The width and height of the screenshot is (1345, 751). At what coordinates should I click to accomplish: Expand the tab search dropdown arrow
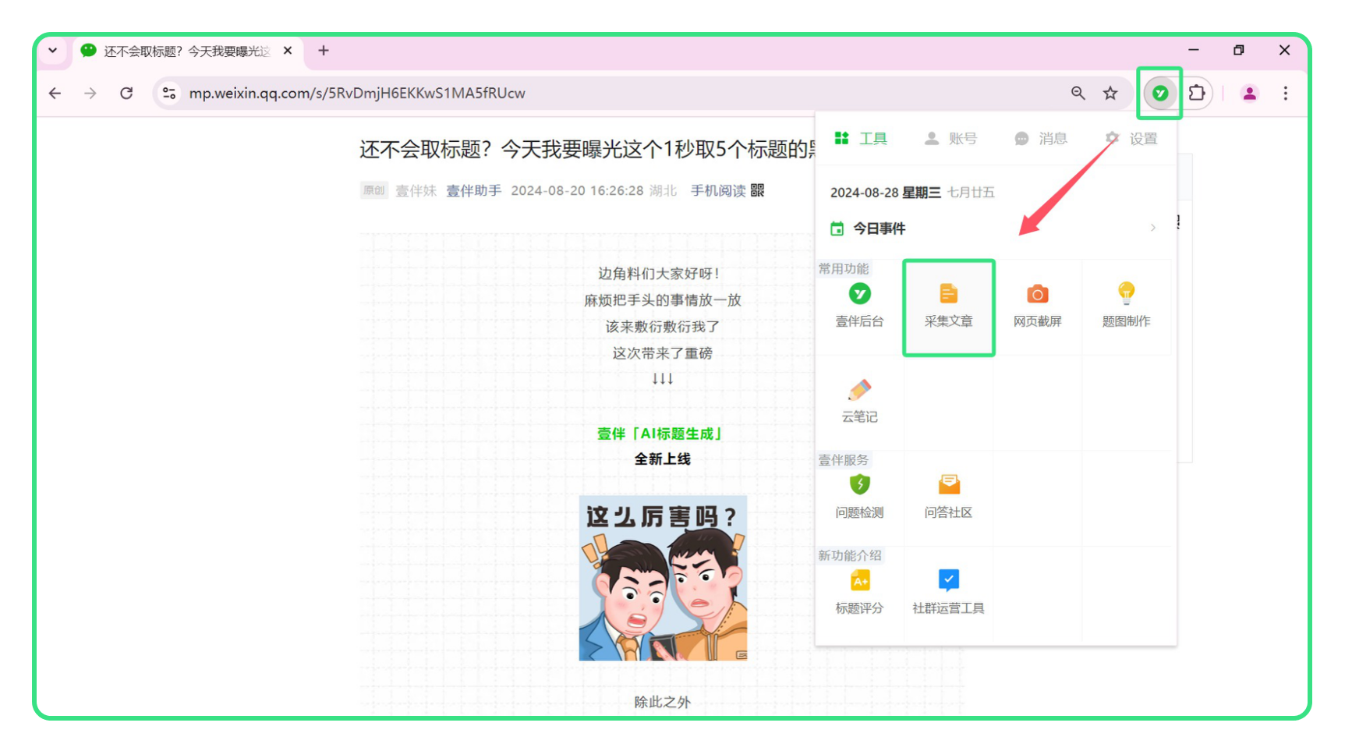tap(53, 51)
